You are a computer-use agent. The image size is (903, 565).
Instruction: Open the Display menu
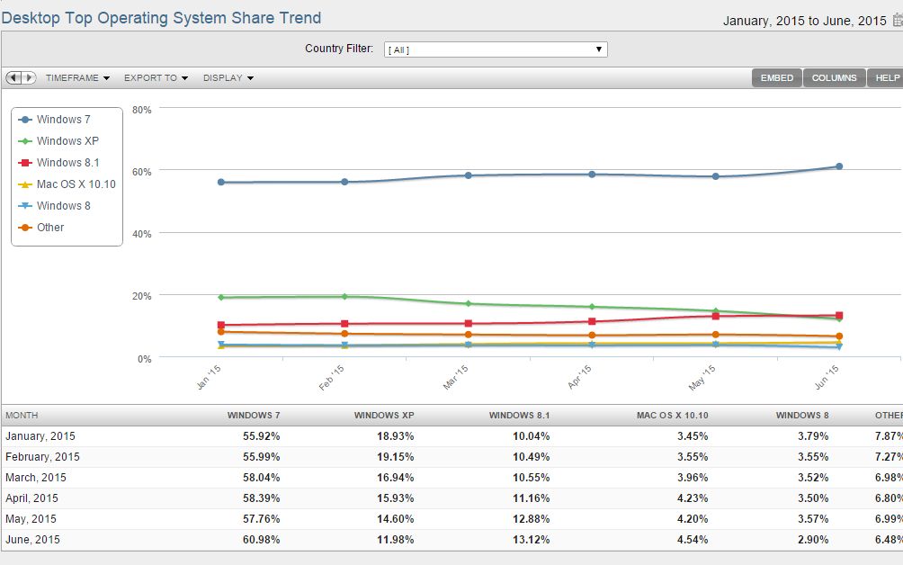pos(228,78)
